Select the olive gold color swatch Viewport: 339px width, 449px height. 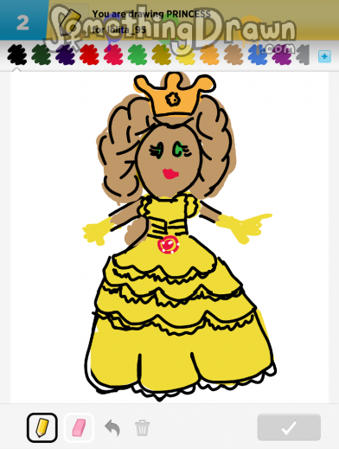click(x=162, y=55)
